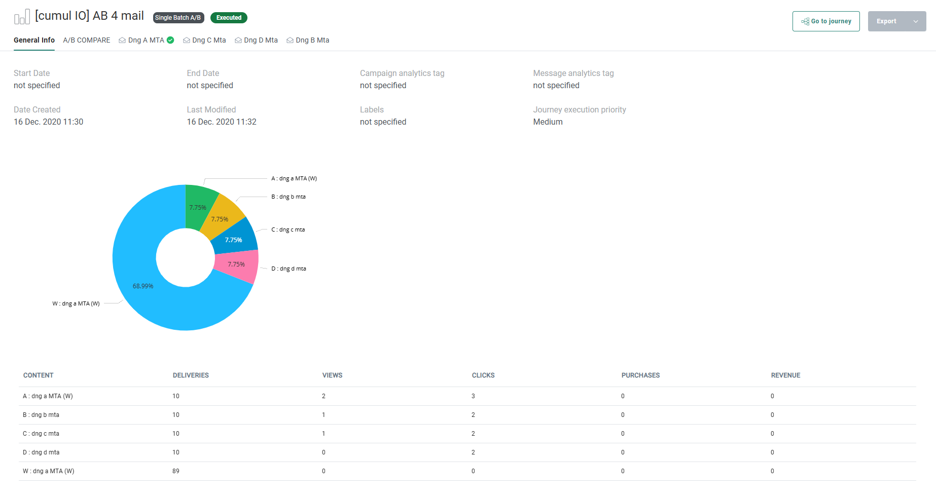Select the envelope icon for Dng C Mta
Viewport: 936px width, 497px height.
click(187, 41)
